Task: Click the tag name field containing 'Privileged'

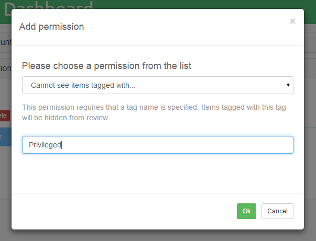Action: point(157,145)
